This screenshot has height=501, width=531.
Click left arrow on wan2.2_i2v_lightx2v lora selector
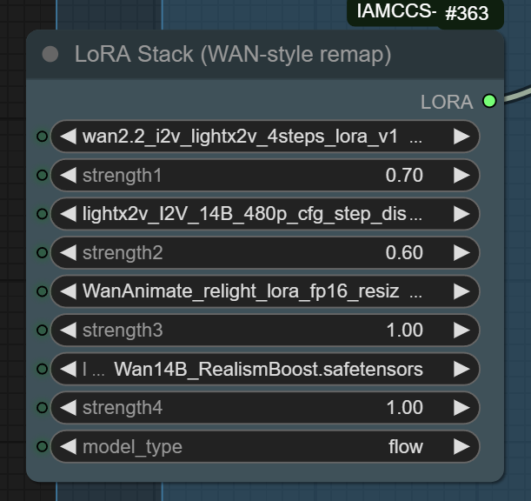click(x=66, y=137)
